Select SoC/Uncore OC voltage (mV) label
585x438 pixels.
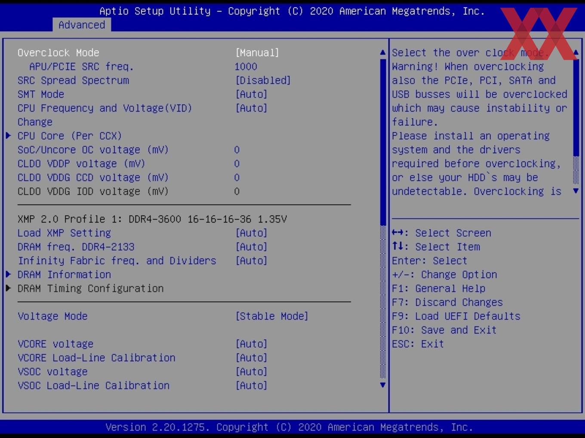93,150
